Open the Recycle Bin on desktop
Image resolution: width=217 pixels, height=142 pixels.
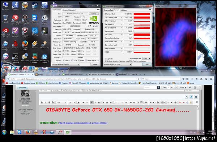coord(5,19)
